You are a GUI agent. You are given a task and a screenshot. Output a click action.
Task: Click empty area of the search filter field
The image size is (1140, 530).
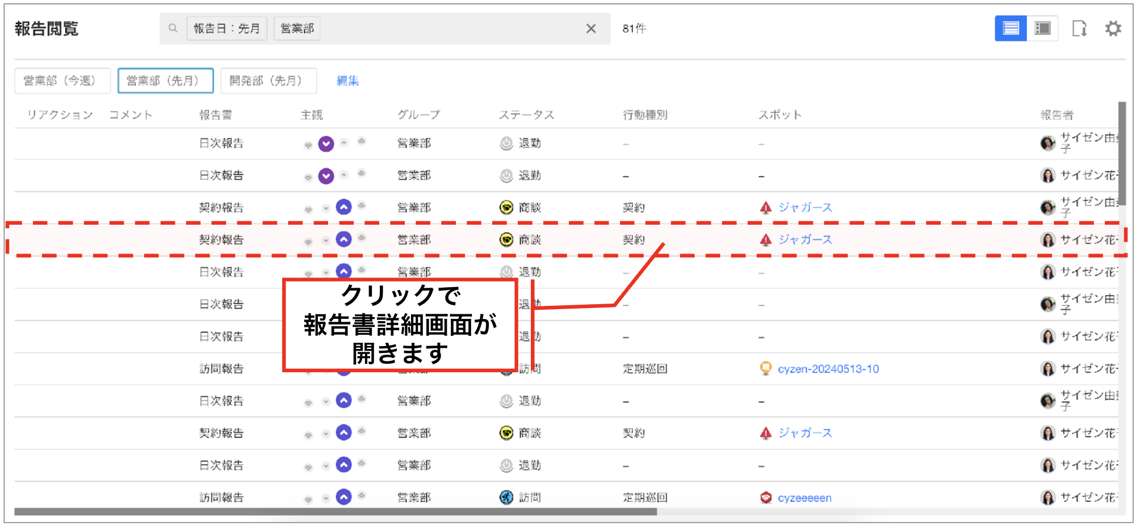(x=449, y=28)
